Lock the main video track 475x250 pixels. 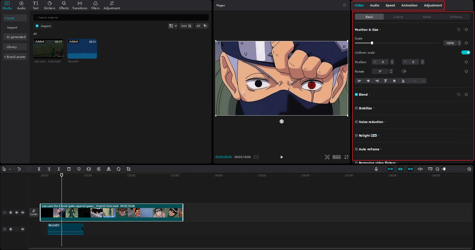(x=11, y=213)
